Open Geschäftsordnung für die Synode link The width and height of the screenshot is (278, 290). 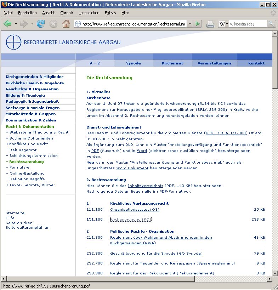156,253
